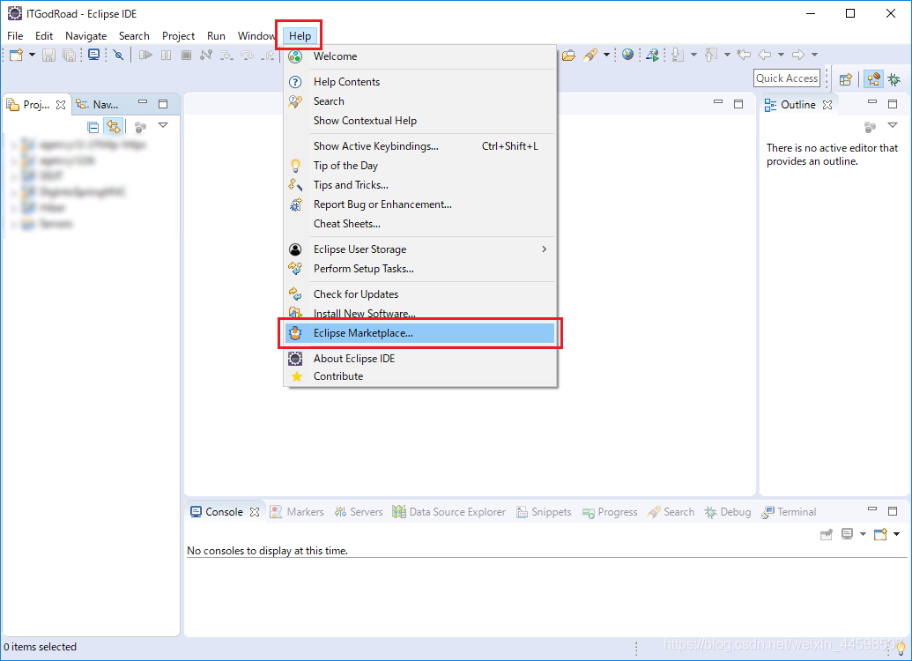Switch to the Progress tab
This screenshot has width=912, height=661.
coord(610,511)
